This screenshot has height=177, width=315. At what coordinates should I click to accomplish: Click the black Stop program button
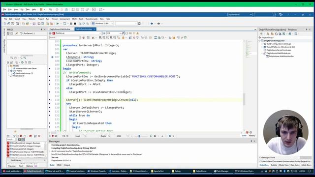75,24
